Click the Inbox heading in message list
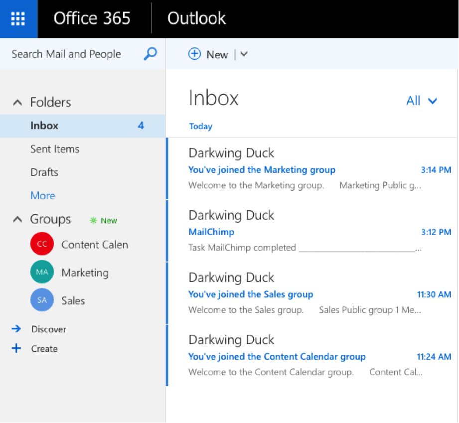This screenshot has width=459, height=423. 213,98
